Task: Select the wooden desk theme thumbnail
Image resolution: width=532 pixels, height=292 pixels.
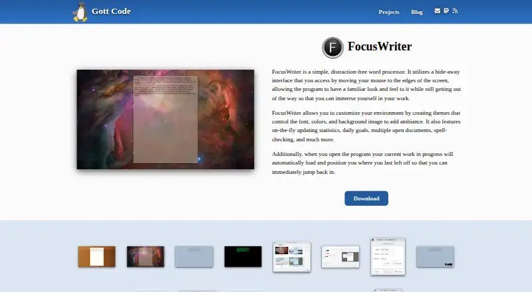Action: [96, 256]
